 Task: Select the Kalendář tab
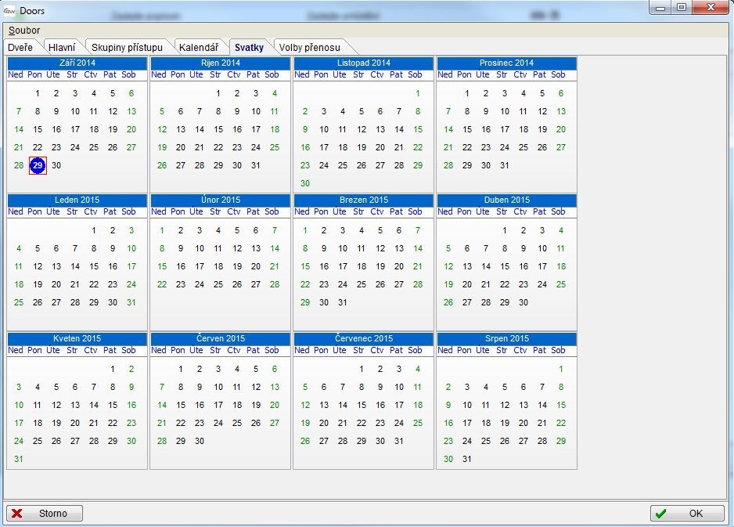[x=199, y=48]
